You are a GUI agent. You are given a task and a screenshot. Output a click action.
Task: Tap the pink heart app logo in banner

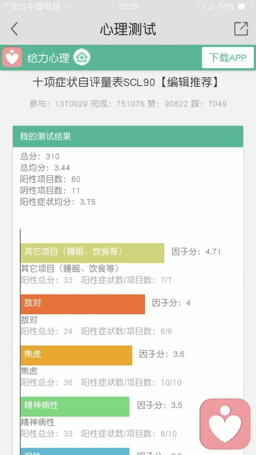(12, 57)
